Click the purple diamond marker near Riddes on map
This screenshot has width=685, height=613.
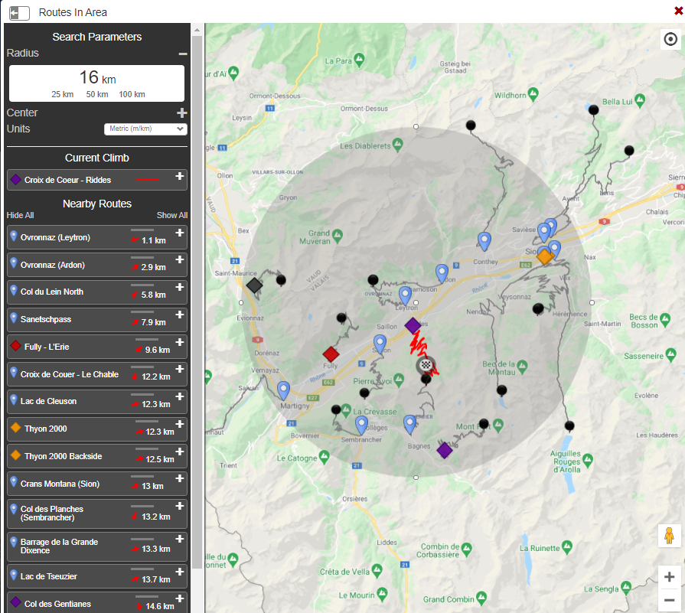413,325
